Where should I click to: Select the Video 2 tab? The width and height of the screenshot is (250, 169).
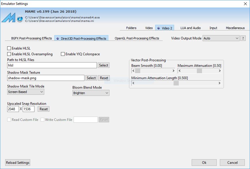click(x=165, y=28)
